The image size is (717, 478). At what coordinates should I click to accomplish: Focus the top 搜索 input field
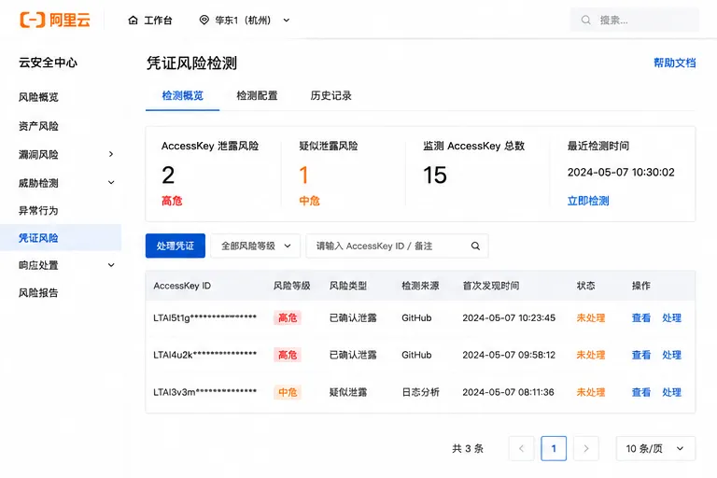635,21
